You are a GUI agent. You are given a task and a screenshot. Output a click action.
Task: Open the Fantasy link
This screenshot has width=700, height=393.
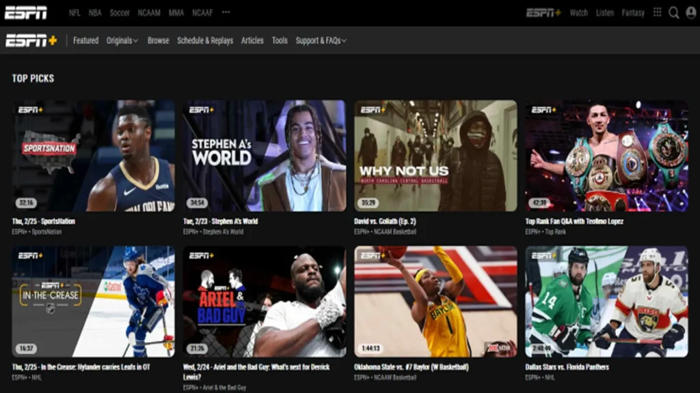(x=633, y=12)
